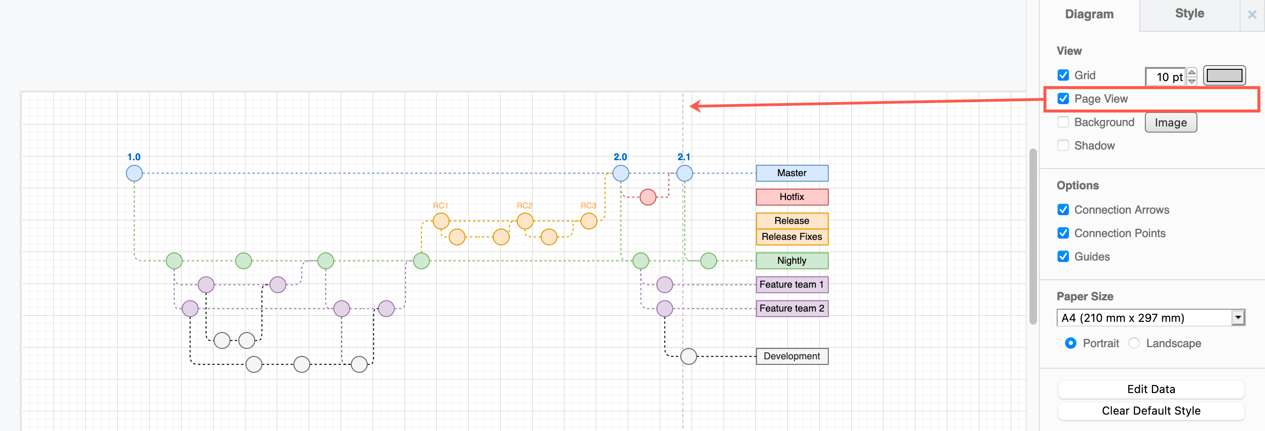Screen dimensions: 1265x431
Task: Click the Clear Default Style button
Action: tap(1151, 411)
